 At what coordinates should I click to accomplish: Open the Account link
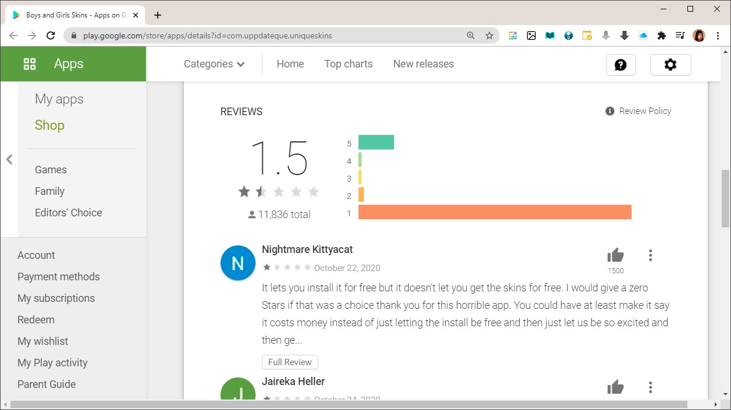[36, 255]
